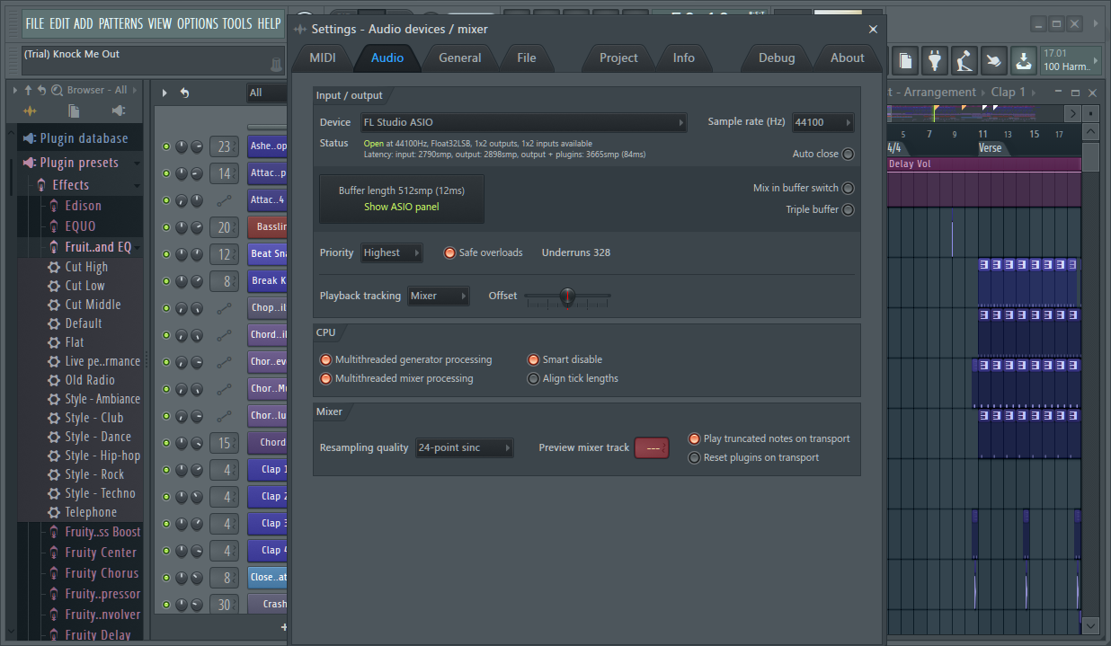Select the Bassline channel button
The image size is (1111, 646).
(267, 227)
